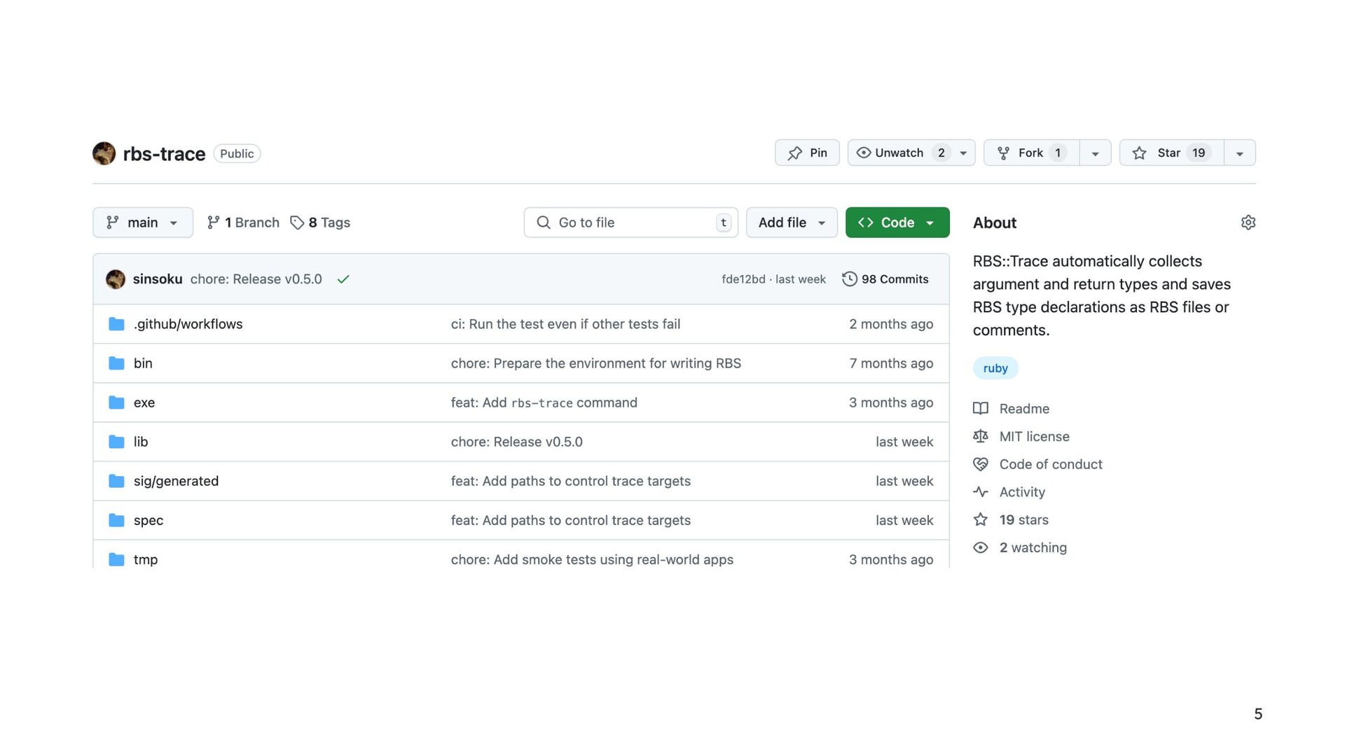Expand the Add file dropdown
The width and height of the screenshot is (1345, 756).
(792, 223)
